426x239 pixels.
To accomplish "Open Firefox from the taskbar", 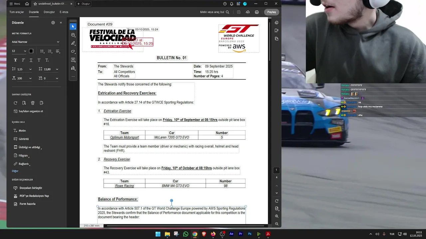I will click(x=213, y=234).
